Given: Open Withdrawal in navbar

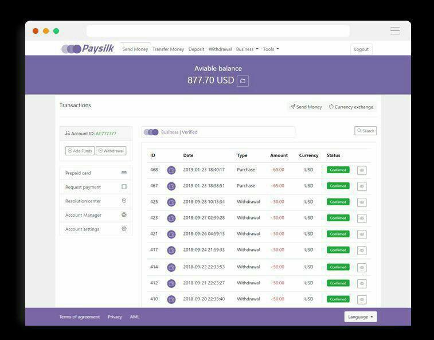Looking at the screenshot, I should (220, 49).
